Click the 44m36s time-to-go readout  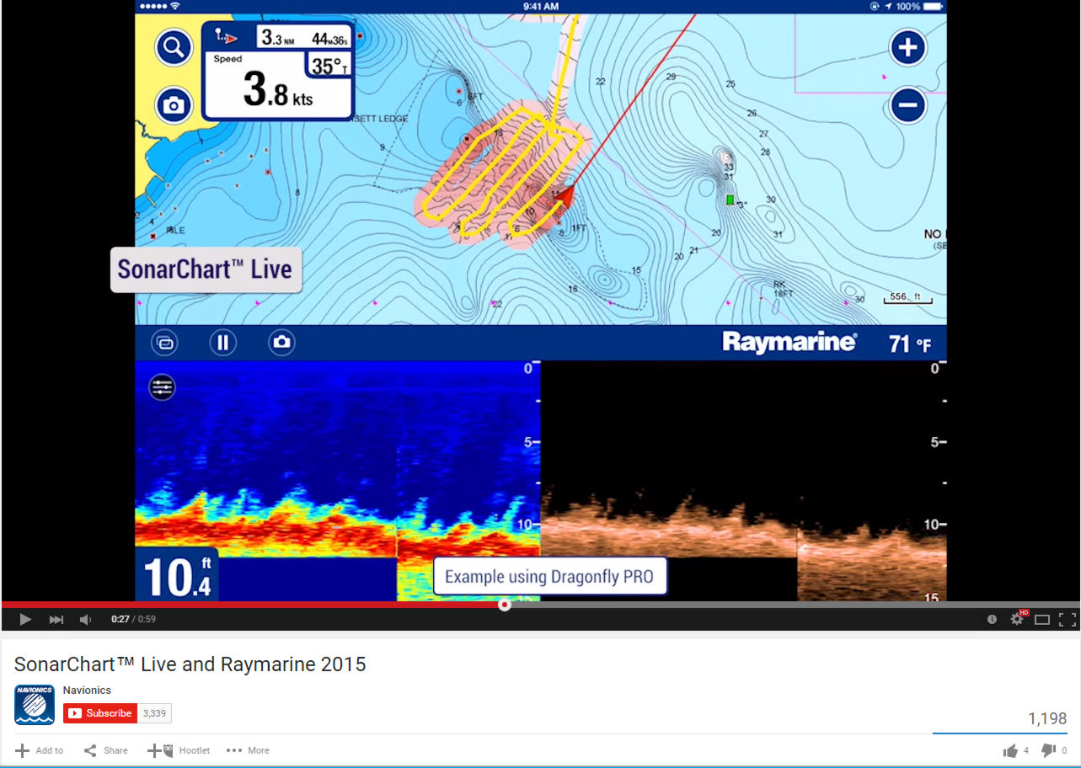tap(329, 39)
